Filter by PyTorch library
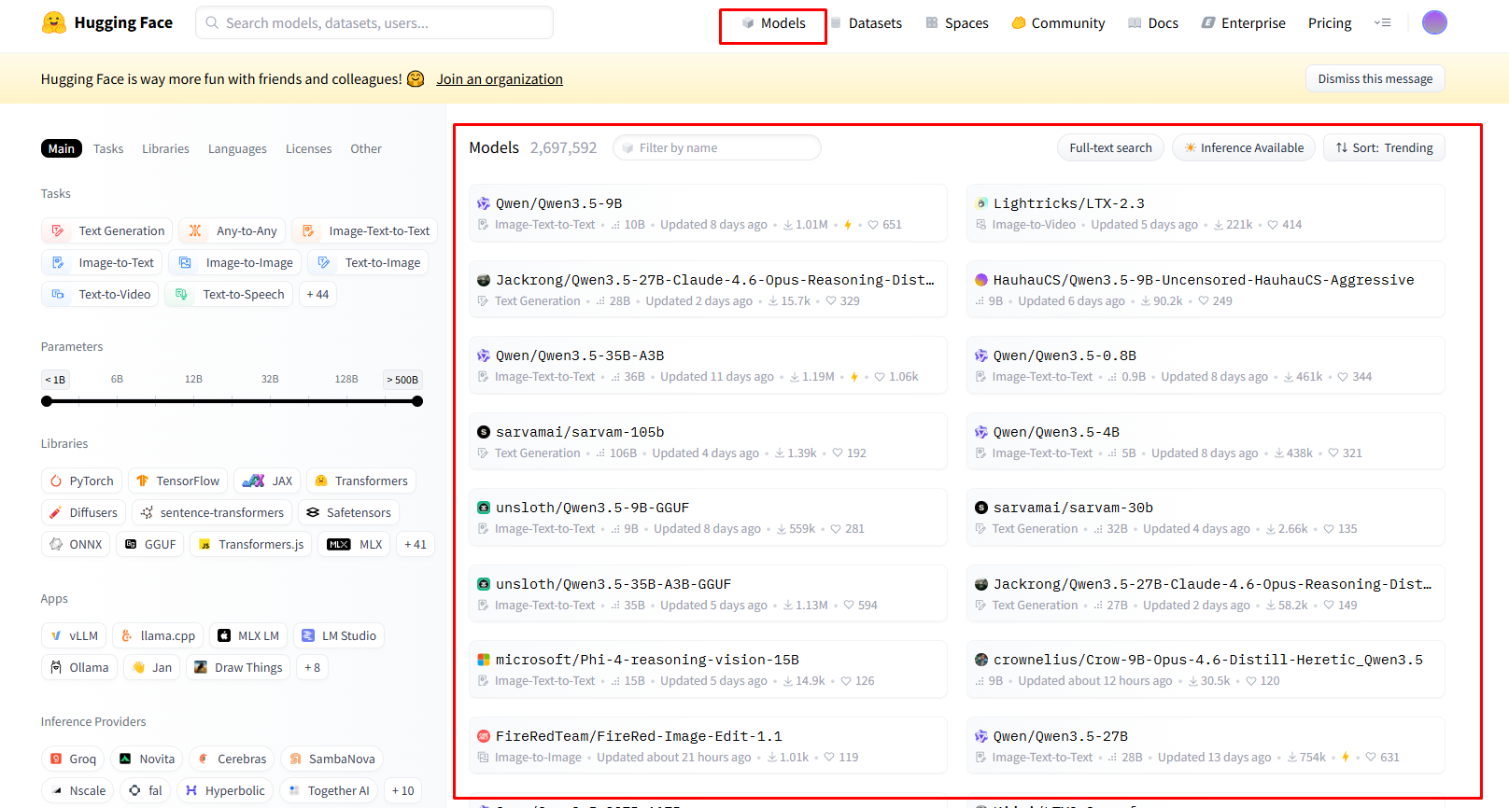This screenshot has width=1509, height=808. (x=81, y=481)
